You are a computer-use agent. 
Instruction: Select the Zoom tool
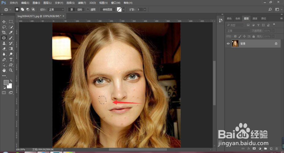tap(11, 70)
